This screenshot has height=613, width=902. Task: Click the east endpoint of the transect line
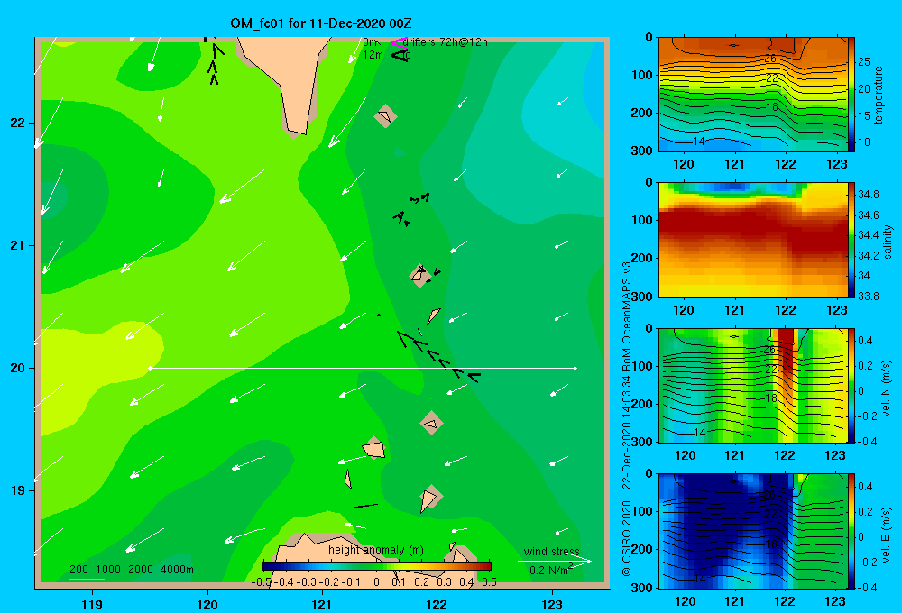pyautogui.click(x=575, y=368)
